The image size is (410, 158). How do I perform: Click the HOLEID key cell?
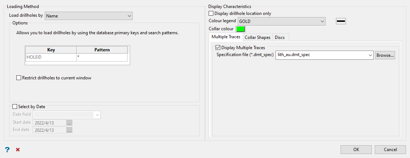(x=51, y=57)
